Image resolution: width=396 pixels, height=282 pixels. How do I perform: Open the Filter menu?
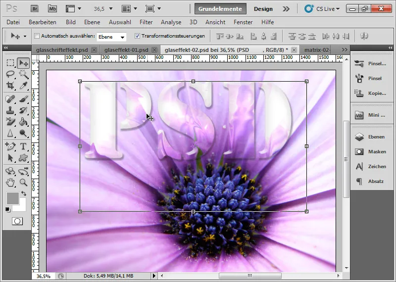[x=146, y=22]
